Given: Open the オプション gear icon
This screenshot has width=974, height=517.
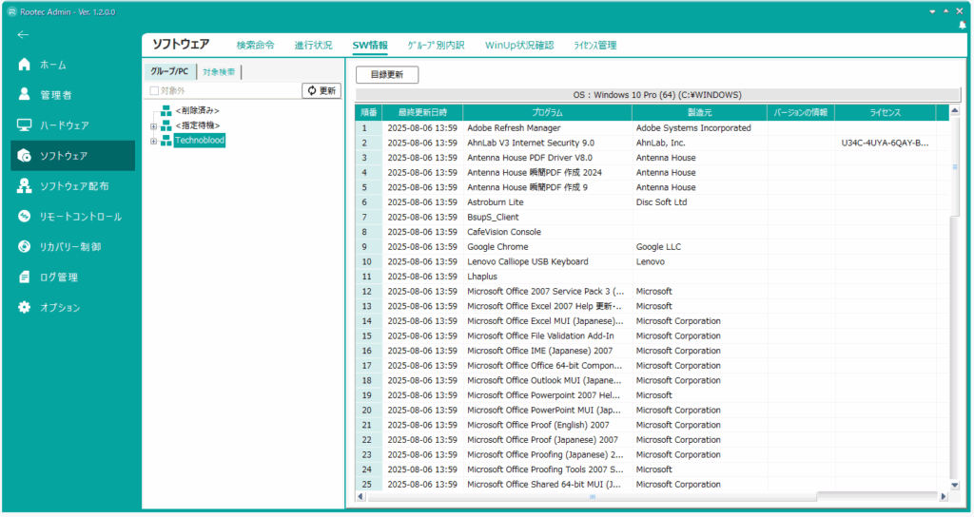Looking at the screenshot, I should click(25, 308).
